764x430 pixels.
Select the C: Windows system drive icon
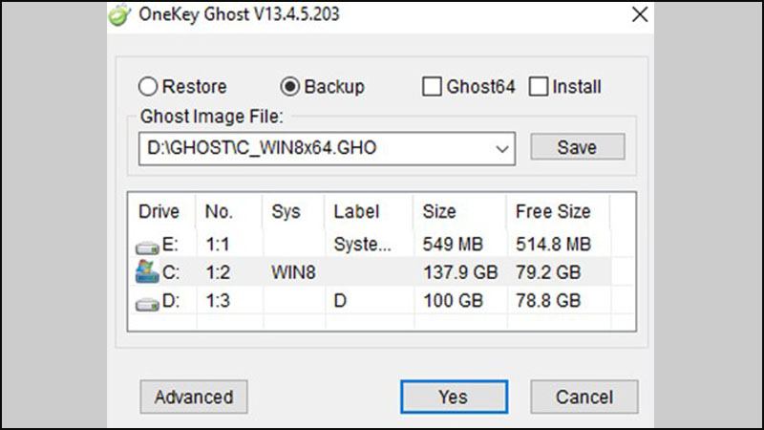tap(147, 271)
